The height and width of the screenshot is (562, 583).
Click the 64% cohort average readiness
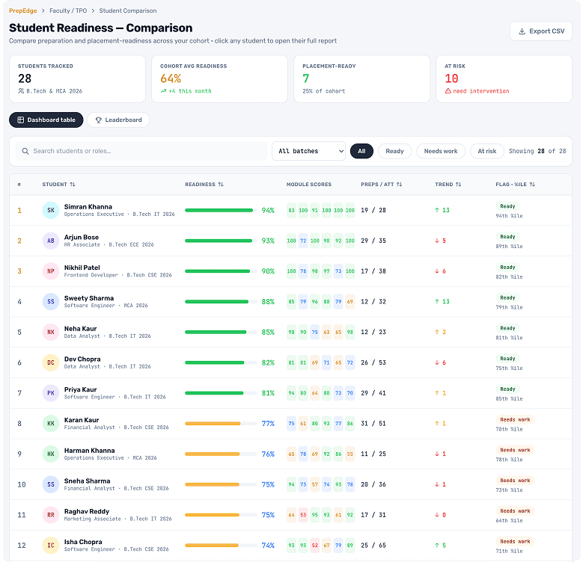click(x=171, y=78)
